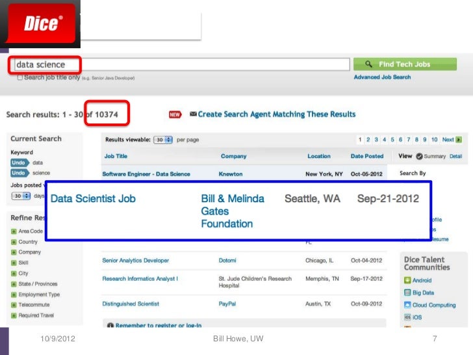Undo the science keyword filter
The height and width of the screenshot is (355, 473).
[19, 173]
